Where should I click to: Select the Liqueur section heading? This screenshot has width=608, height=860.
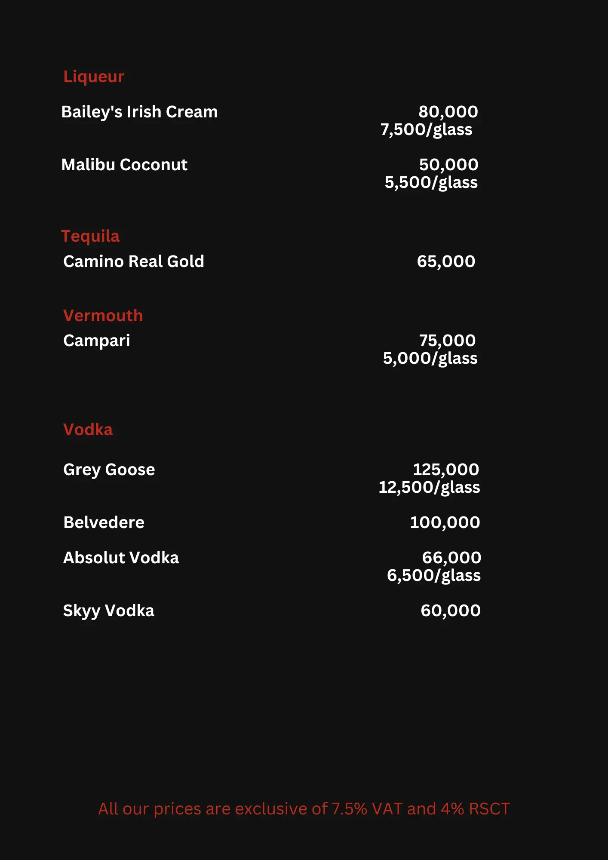[94, 77]
